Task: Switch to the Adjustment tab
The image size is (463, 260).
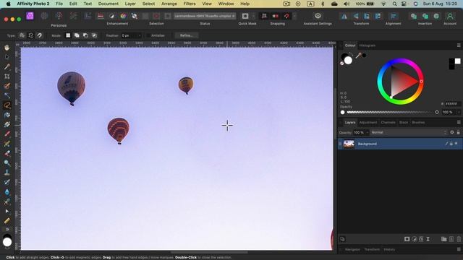Action: tap(368, 122)
